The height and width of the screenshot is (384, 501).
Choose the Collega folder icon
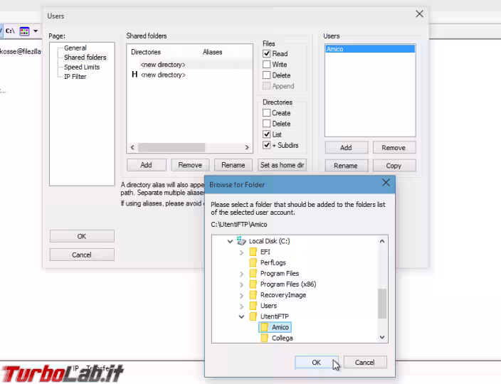264,338
